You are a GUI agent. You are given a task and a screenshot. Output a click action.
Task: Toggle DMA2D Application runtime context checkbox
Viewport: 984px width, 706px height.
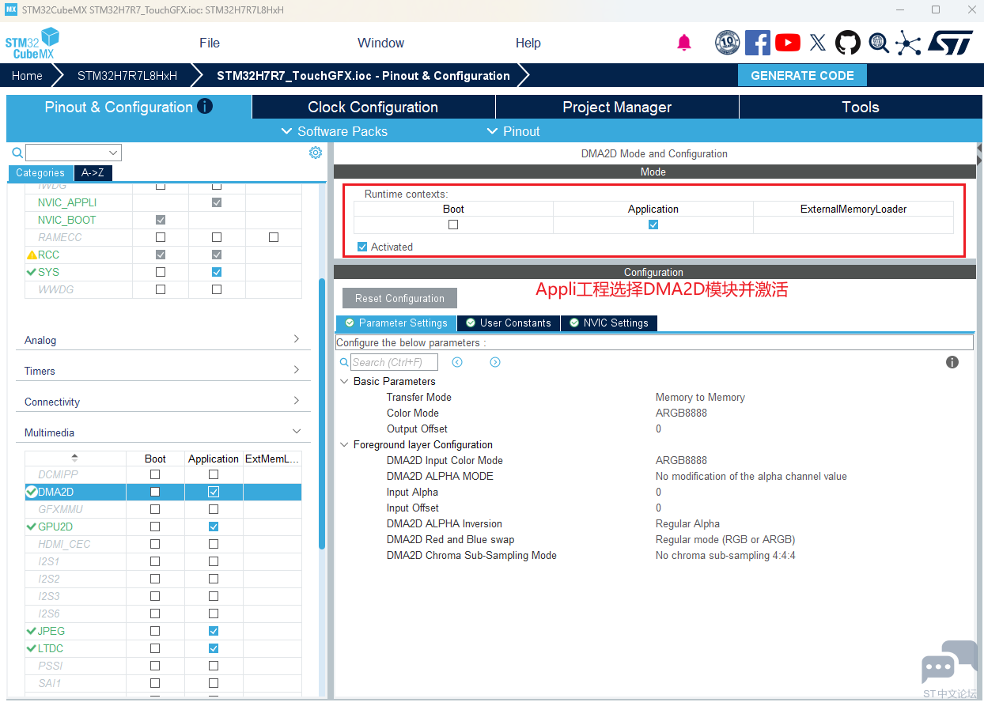(653, 225)
